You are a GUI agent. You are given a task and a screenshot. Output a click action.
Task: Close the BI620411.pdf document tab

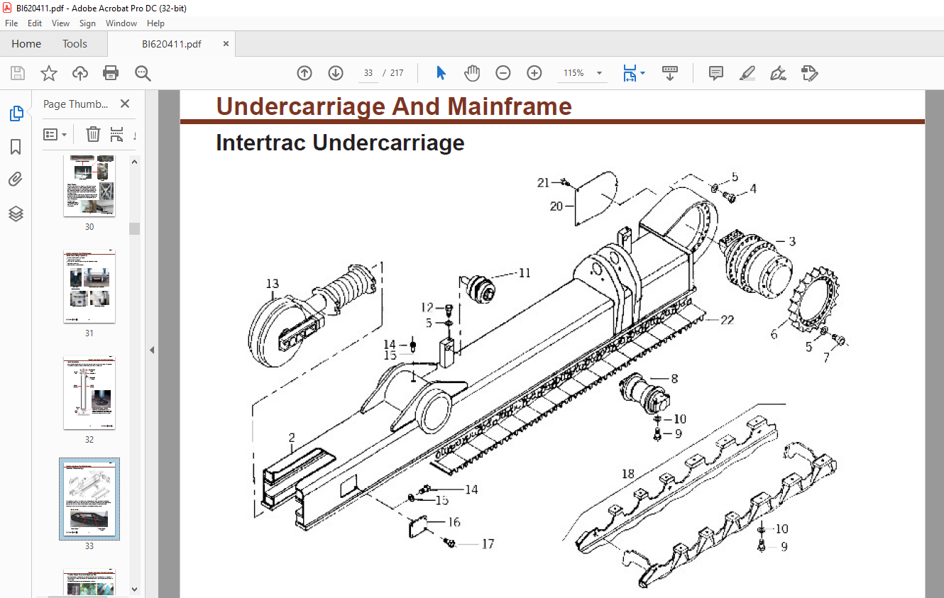coord(226,44)
